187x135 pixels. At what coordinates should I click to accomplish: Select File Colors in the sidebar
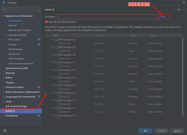pyautogui.click(x=14, y=40)
